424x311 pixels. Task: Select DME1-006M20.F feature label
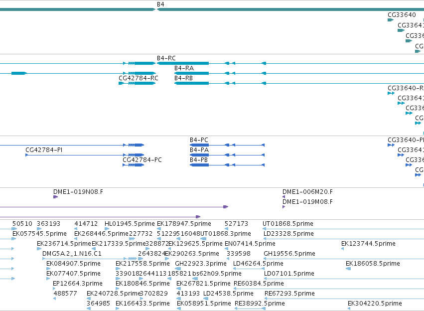(307, 192)
